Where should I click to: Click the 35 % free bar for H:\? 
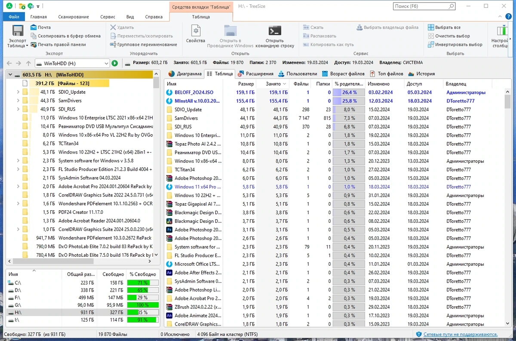click(x=143, y=312)
